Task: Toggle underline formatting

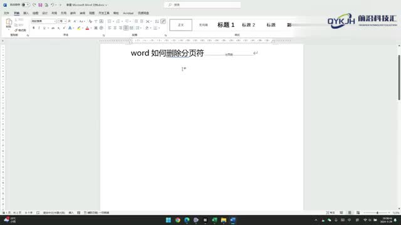Action: (x=44, y=27)
